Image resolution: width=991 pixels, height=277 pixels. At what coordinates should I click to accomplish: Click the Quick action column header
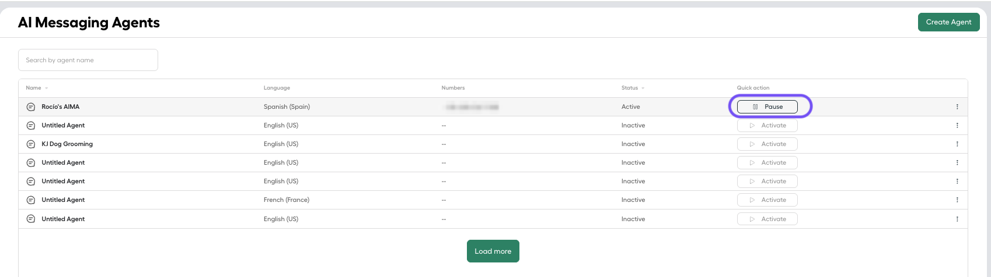(753, 88)
